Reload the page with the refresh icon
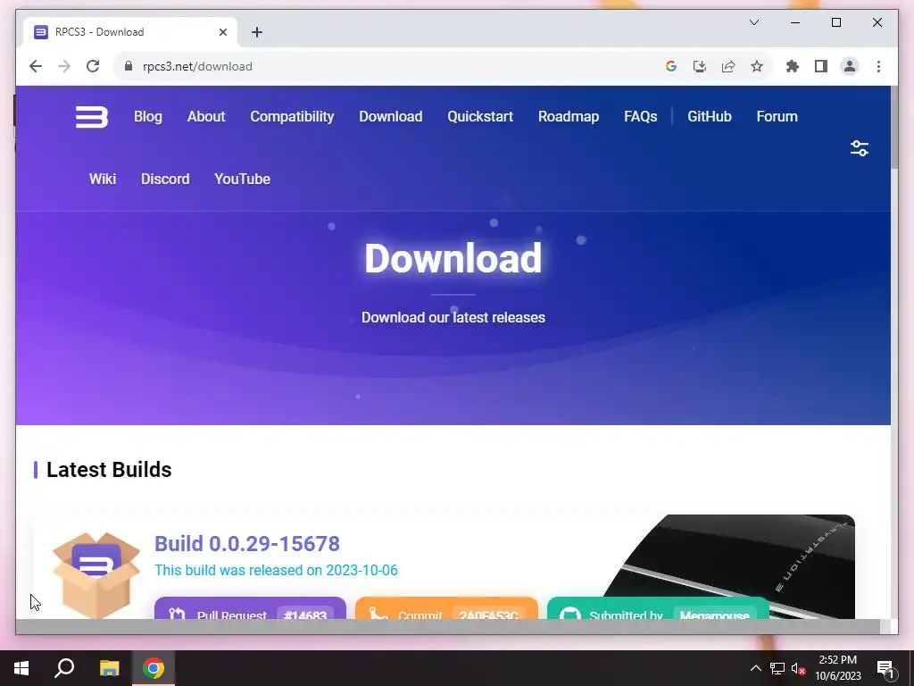This screenshot has height=686, width=914. coord(93,66)
